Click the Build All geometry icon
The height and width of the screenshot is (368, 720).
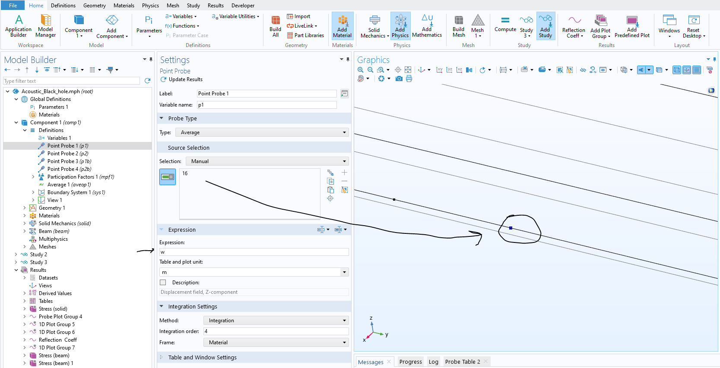pyautogui.click(x=275, y=26)
